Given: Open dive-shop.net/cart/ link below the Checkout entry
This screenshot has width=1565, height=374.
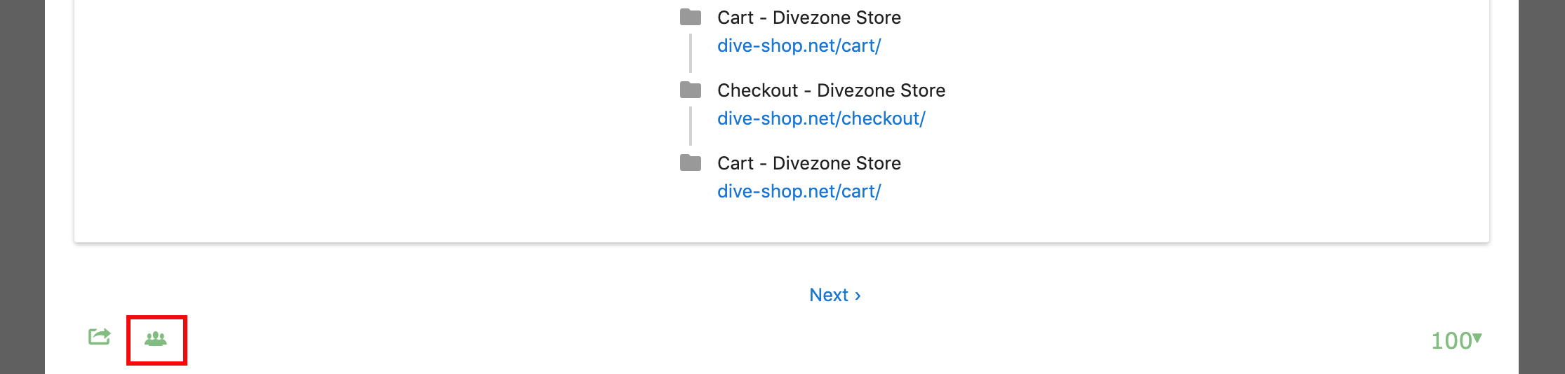Looking at the screenshot, I should pos(799,191).
